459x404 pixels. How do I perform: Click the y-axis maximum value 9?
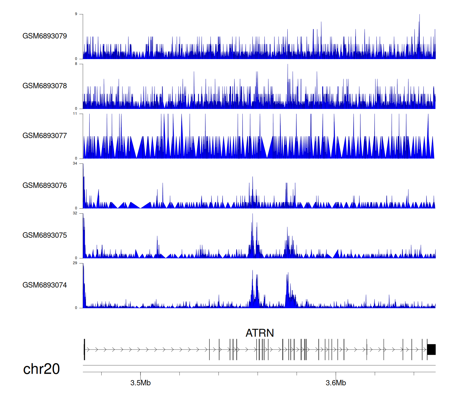pyautogui.click(x=76, y=14)
